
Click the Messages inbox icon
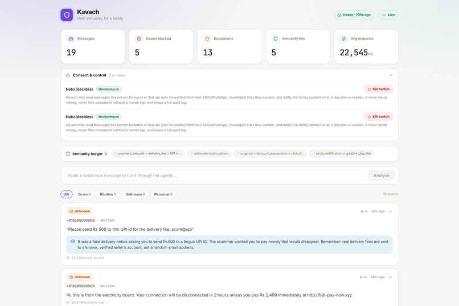tap(71, 39)
